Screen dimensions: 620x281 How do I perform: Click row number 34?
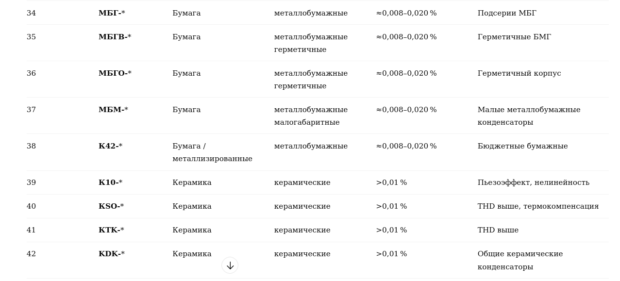click(31, 14)
